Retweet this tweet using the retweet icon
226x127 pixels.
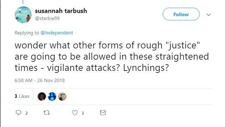[x=47, y=113]
